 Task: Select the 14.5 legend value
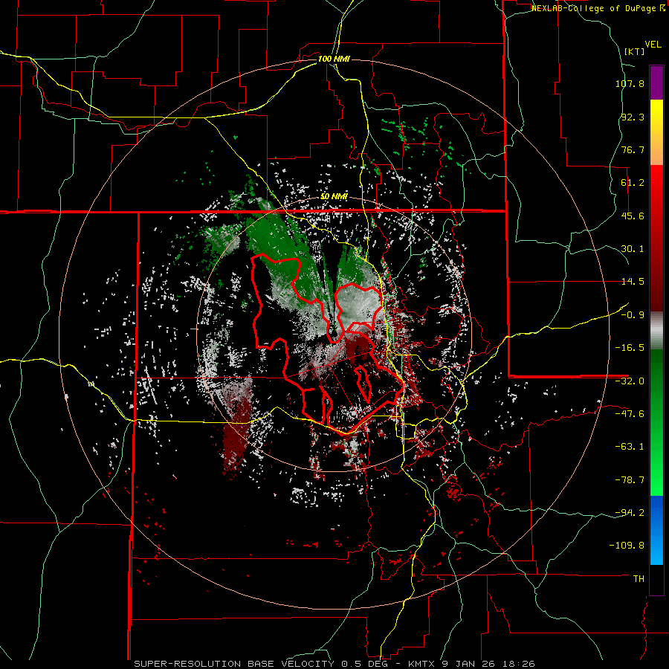pyautogui.click(x=633, y=282)
